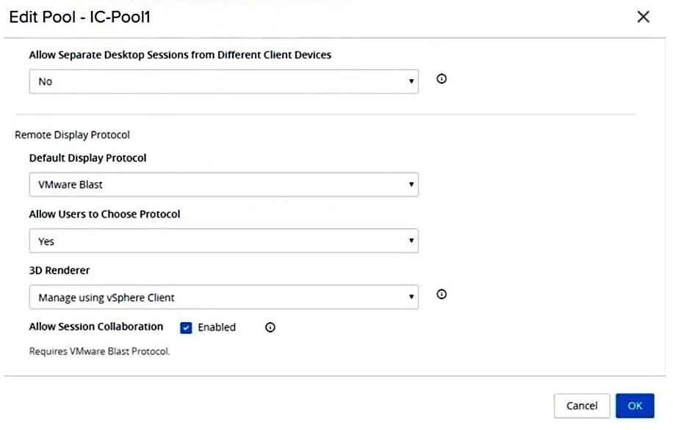This screenshot has height=430, width=673.
Task: Click the 3D Renderer field label
Action: [60, 270]
